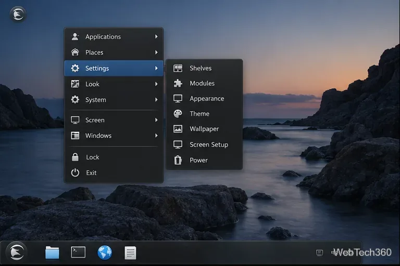The image size is (400, 266).
Task: Select Modules in the Settings submenu
Action: click(x=204, y=83)
